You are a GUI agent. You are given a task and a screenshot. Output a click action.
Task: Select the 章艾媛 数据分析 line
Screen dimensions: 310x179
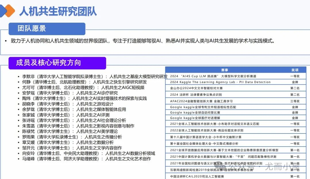coord(68,142)
